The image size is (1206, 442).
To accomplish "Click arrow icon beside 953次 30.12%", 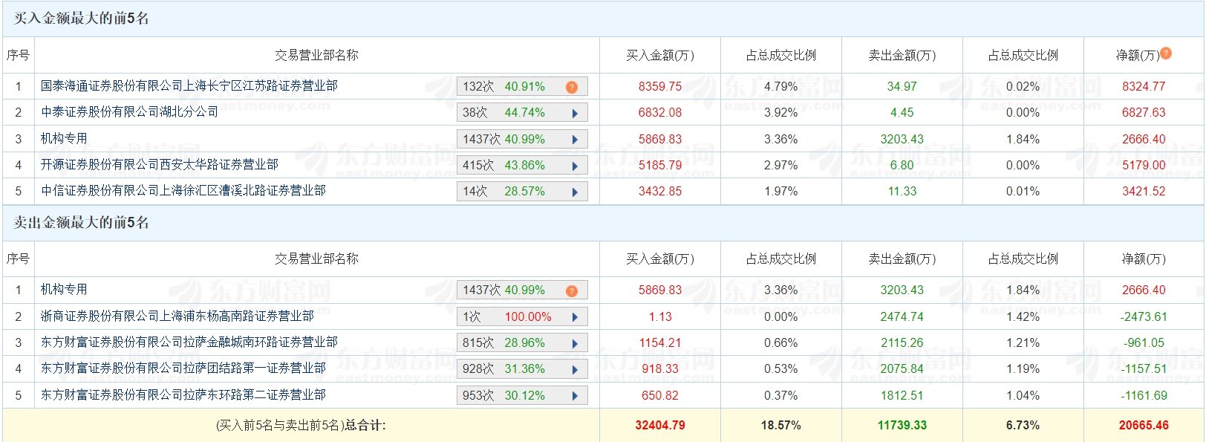I will [575, 396].
